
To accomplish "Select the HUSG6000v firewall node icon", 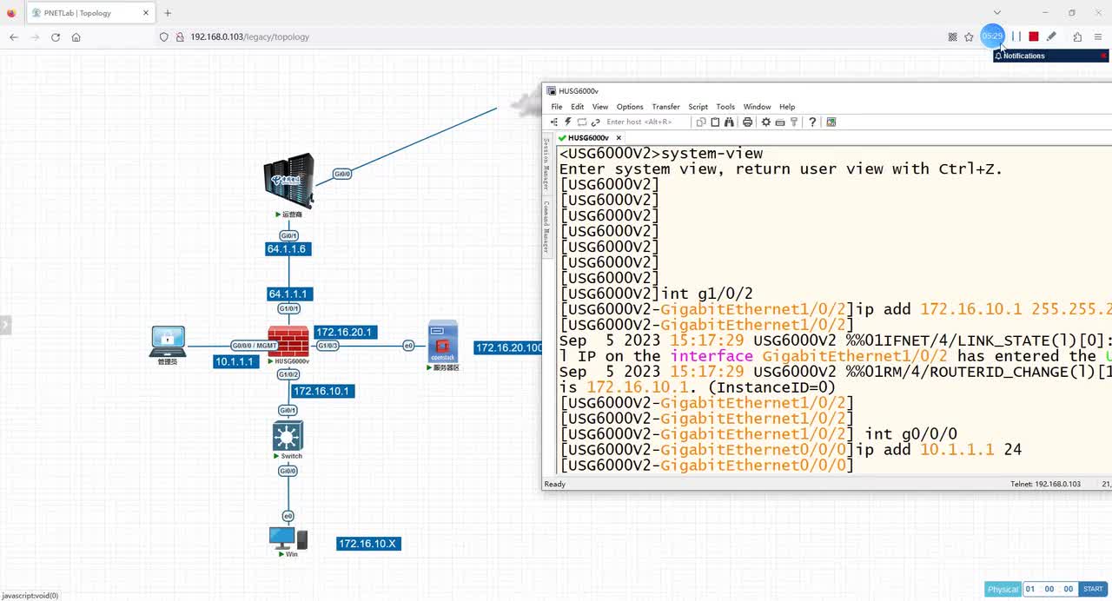I will click(288, 340).
